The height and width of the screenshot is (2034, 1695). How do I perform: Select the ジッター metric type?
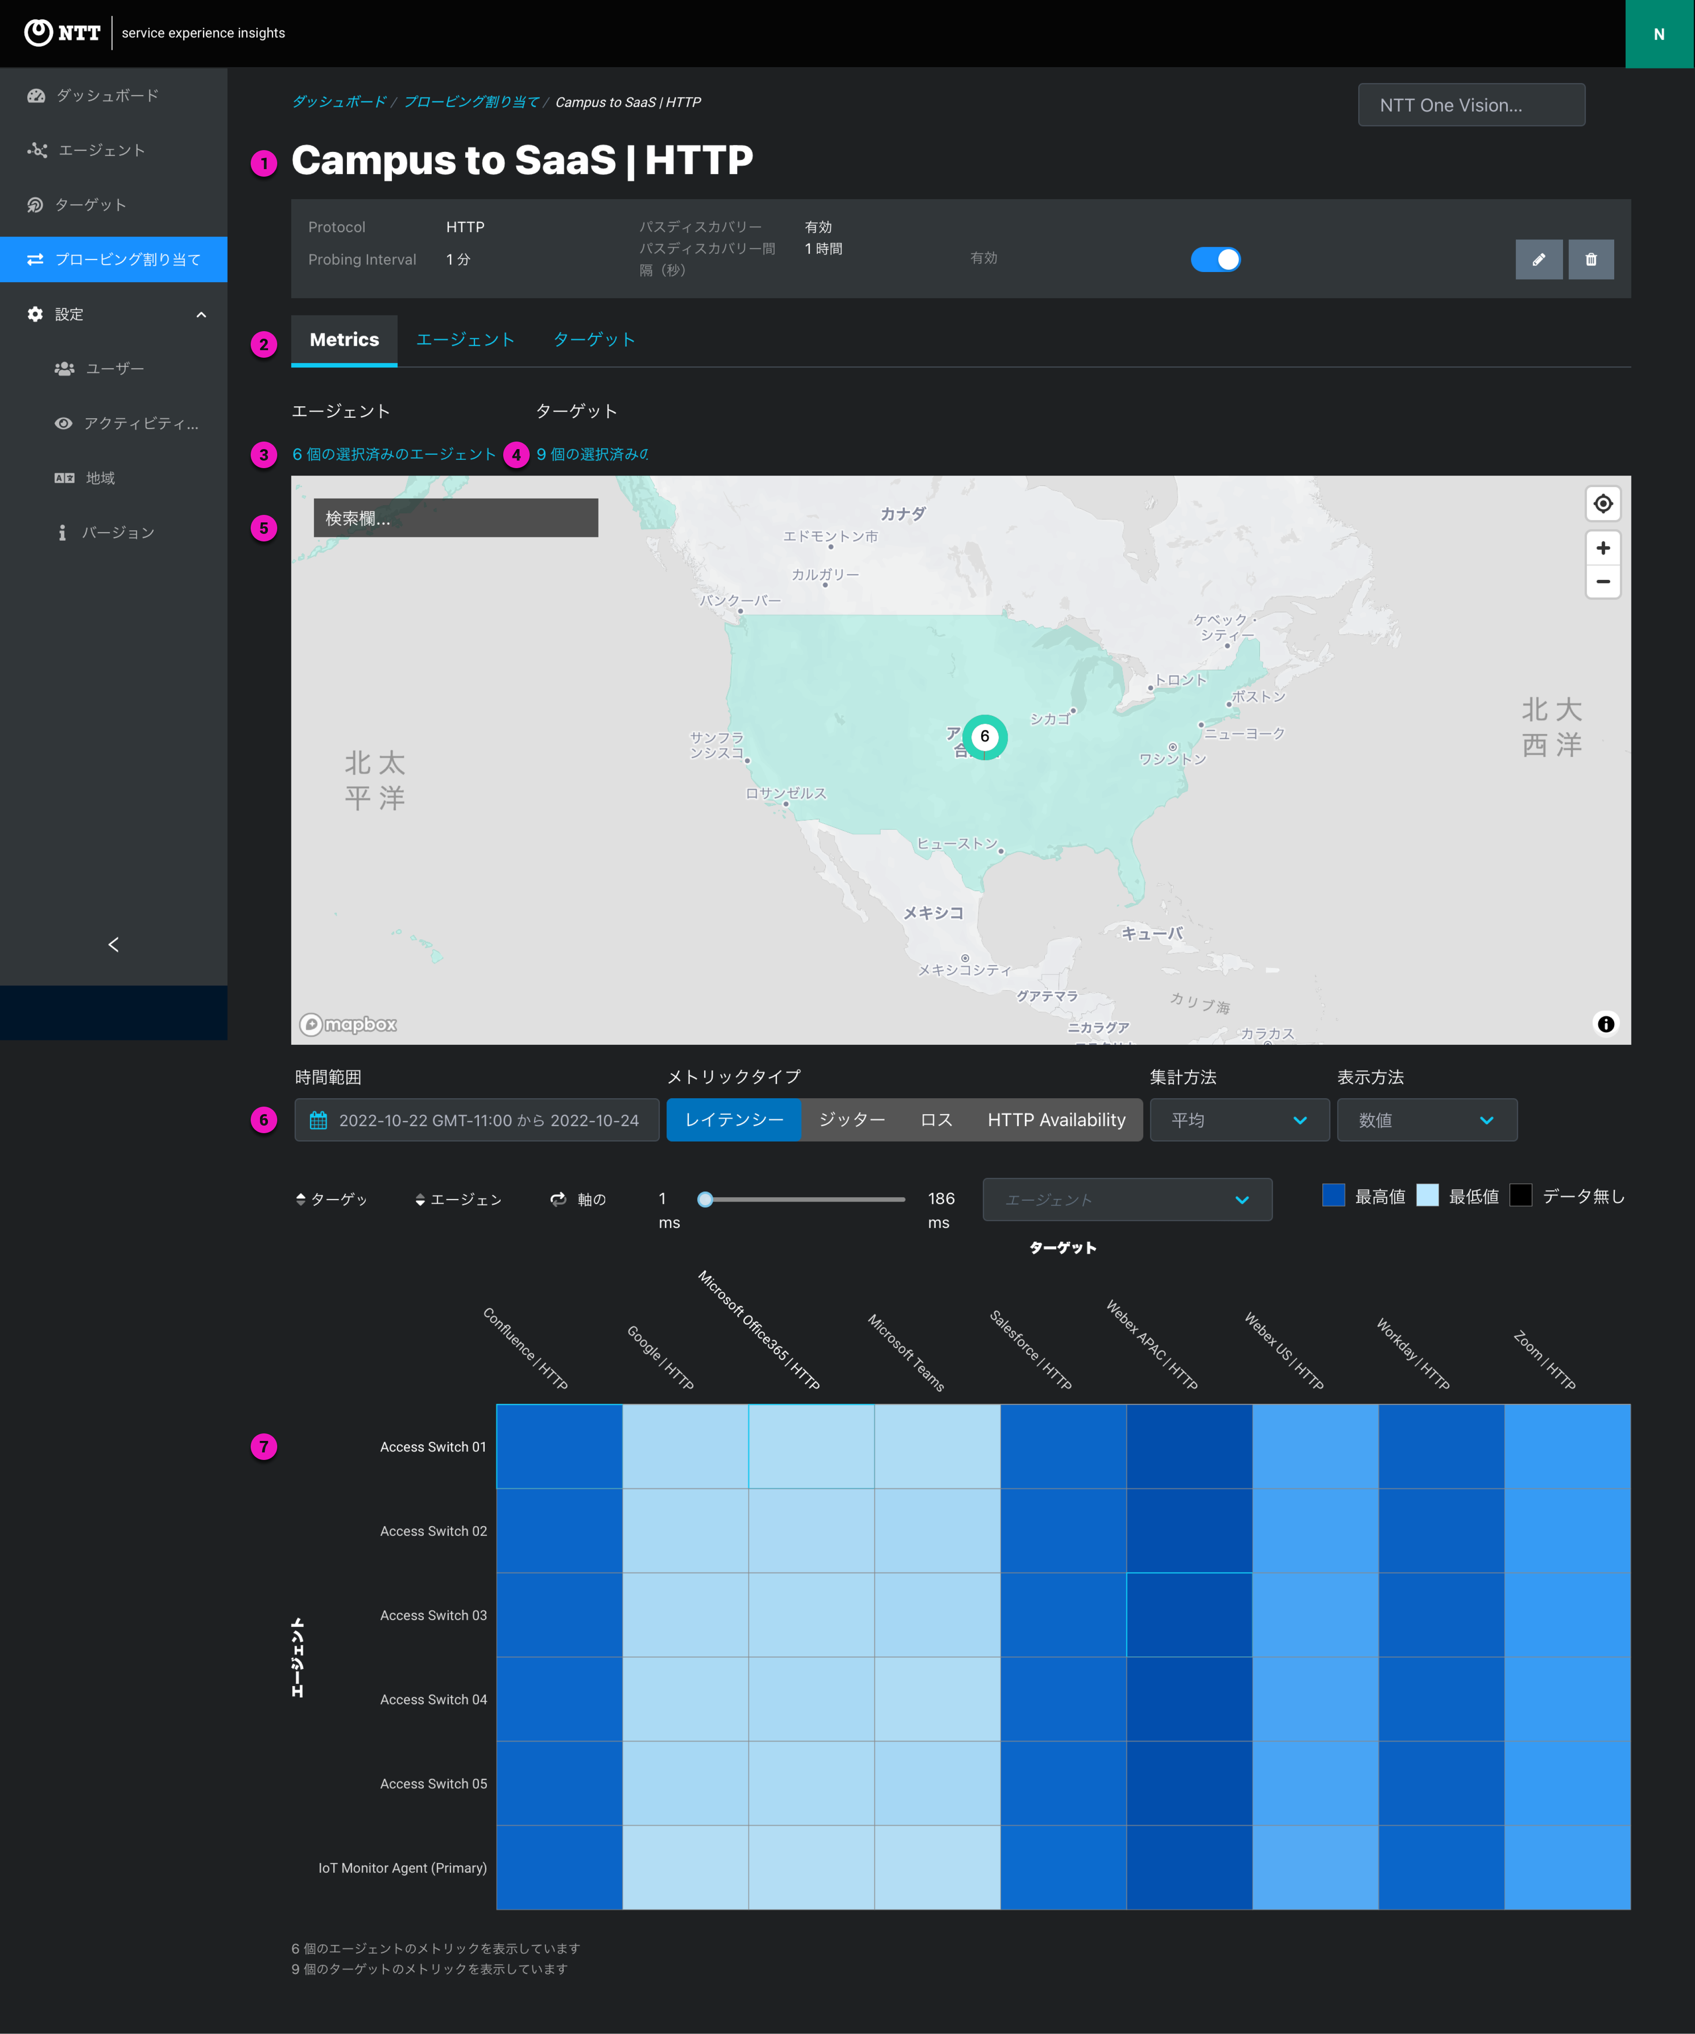click(x=852, y=1119)
